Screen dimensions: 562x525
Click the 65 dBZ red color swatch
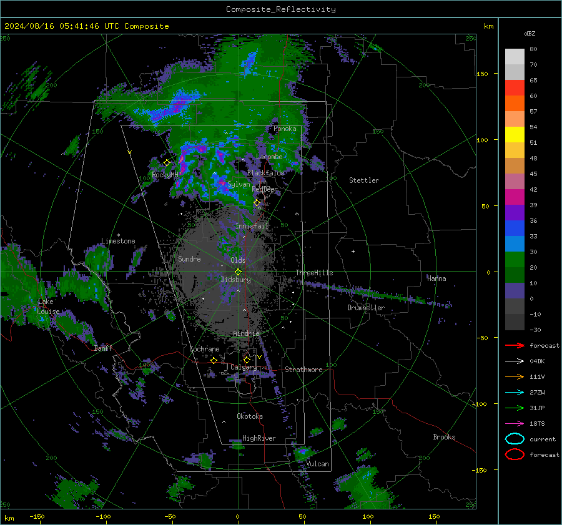tap(515, 87)
